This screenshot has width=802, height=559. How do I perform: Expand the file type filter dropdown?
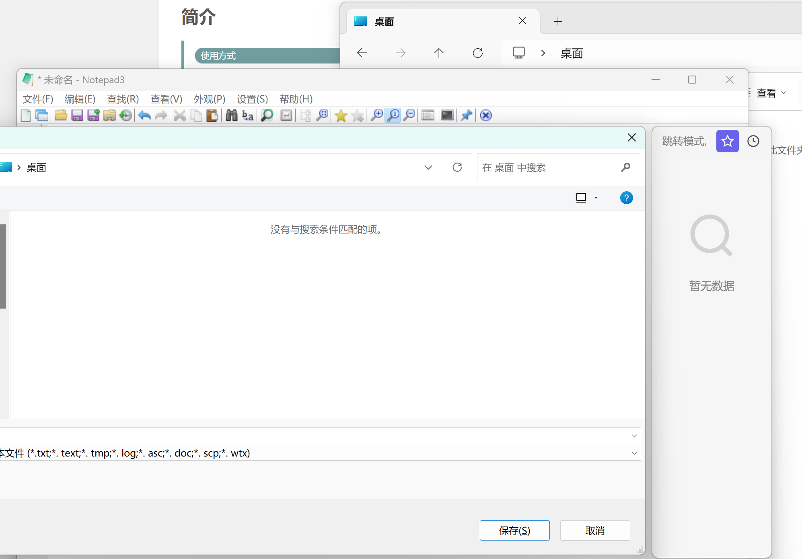634,453
